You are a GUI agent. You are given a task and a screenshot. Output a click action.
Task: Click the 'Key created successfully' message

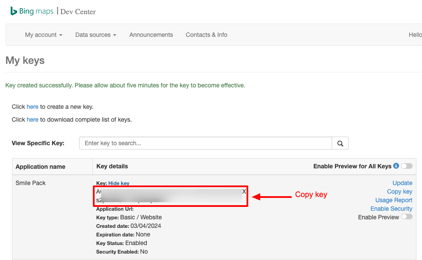pyautogui.click(x=125, y=85)
